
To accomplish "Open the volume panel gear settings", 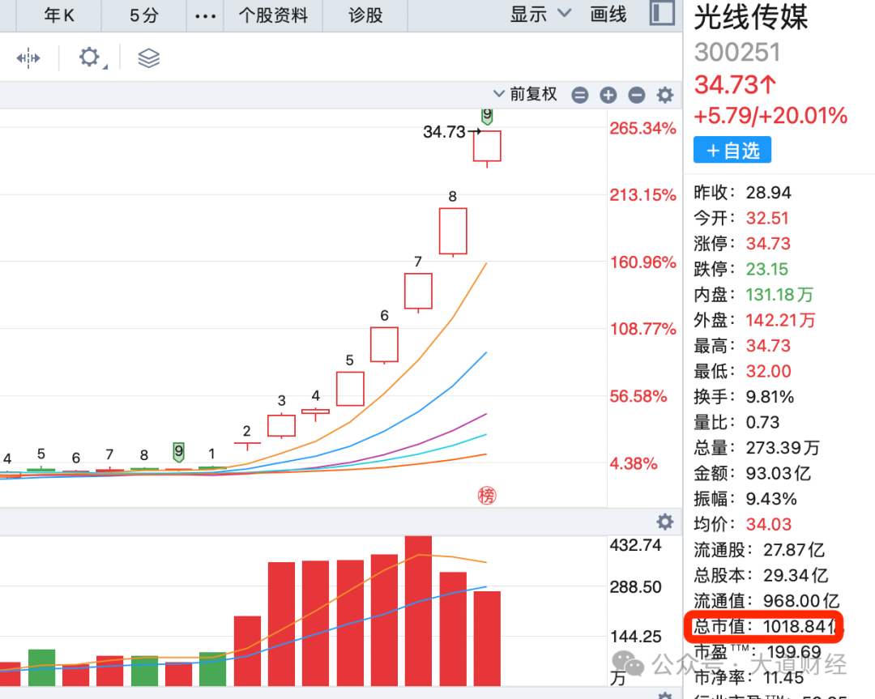I will coord(664,522).
